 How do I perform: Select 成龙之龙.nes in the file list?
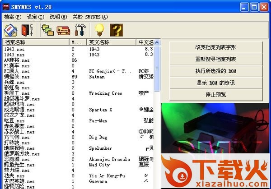(x=19, y=115)
